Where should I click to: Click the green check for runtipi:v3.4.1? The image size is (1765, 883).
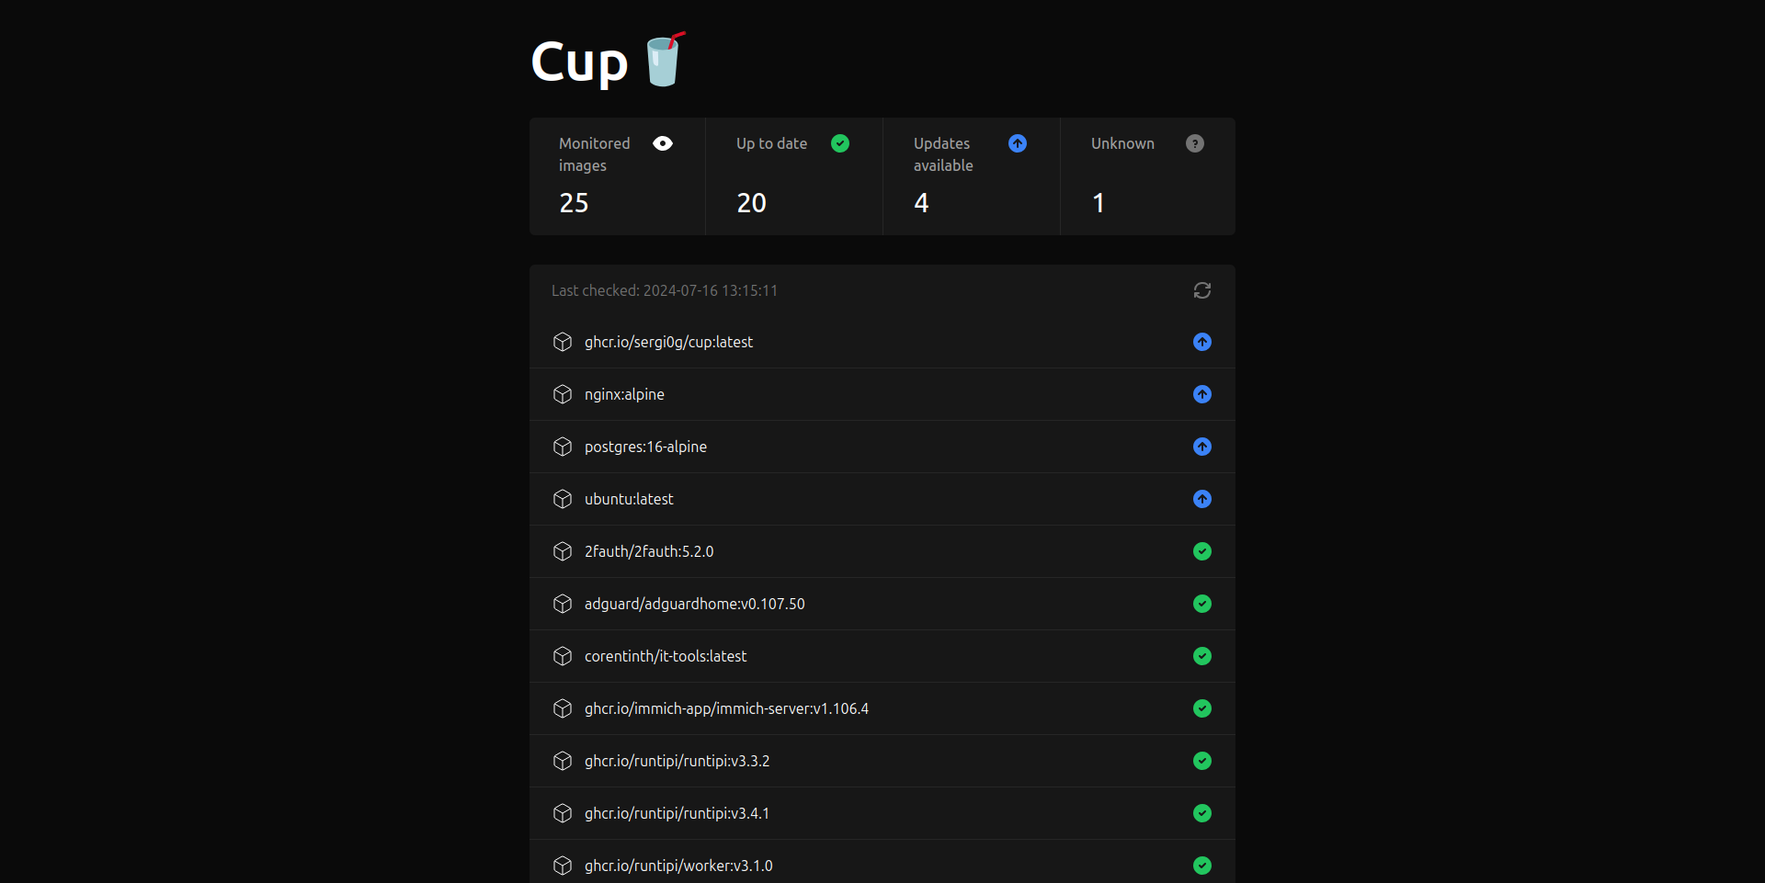pyautogui.click(x=1201, y=813)
